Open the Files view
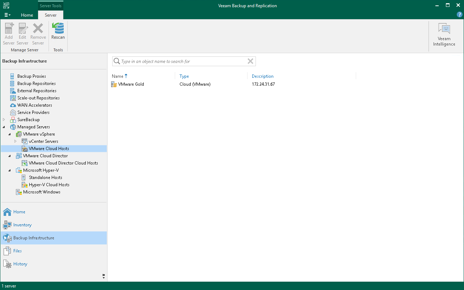This screenshot has width=464, height=290. point(54,251)
